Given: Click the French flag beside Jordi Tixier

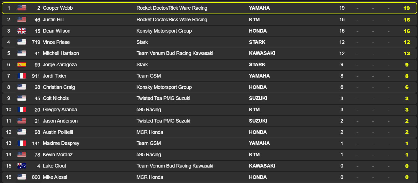Looking at the screenshot, I should tap(22, 76).
